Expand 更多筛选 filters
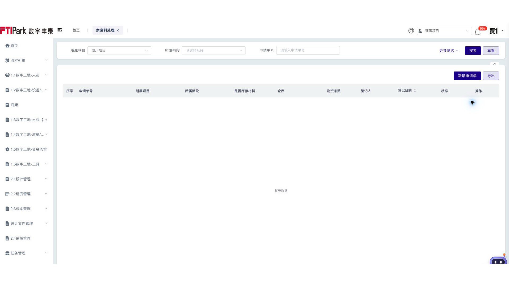 tap(449, 51)
